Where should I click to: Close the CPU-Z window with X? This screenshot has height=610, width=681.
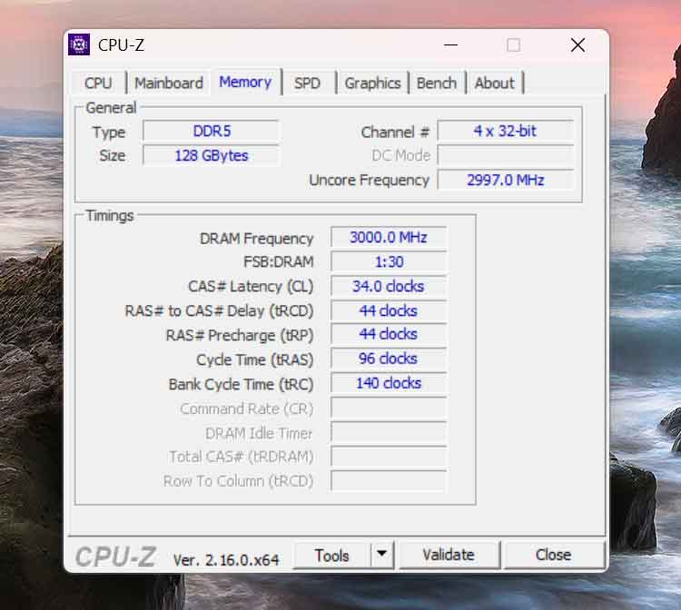tap(577, 45)
